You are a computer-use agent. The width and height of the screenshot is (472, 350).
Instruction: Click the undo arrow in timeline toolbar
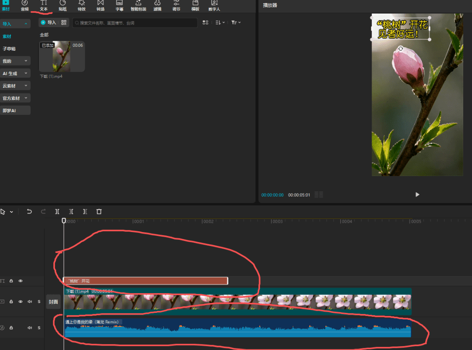tap(29, 211)
